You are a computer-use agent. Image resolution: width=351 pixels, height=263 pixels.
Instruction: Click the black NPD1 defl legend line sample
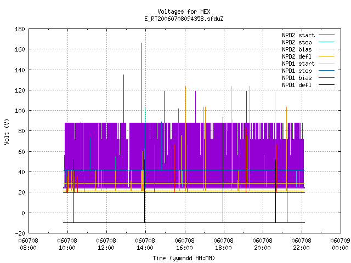point(327,85)
